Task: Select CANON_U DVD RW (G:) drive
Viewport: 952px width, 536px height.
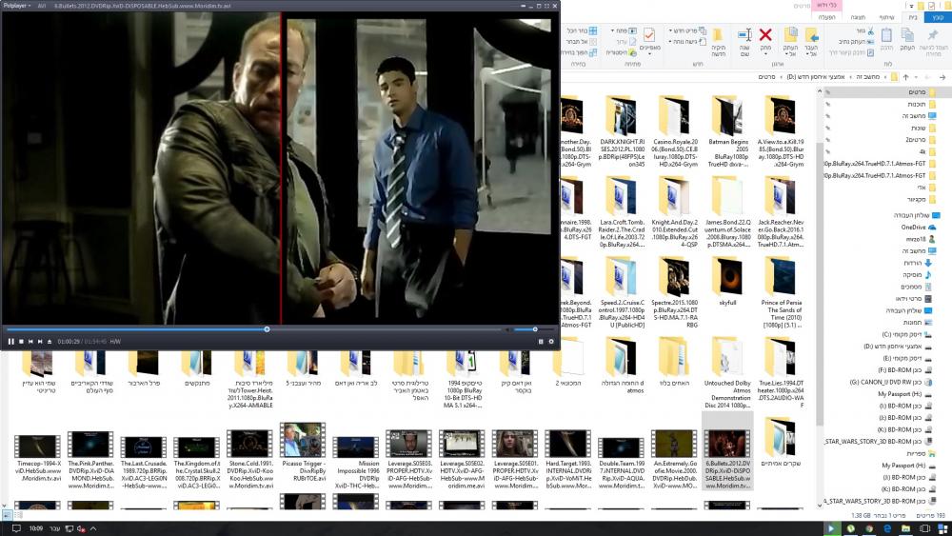Action: coord(891,383)
